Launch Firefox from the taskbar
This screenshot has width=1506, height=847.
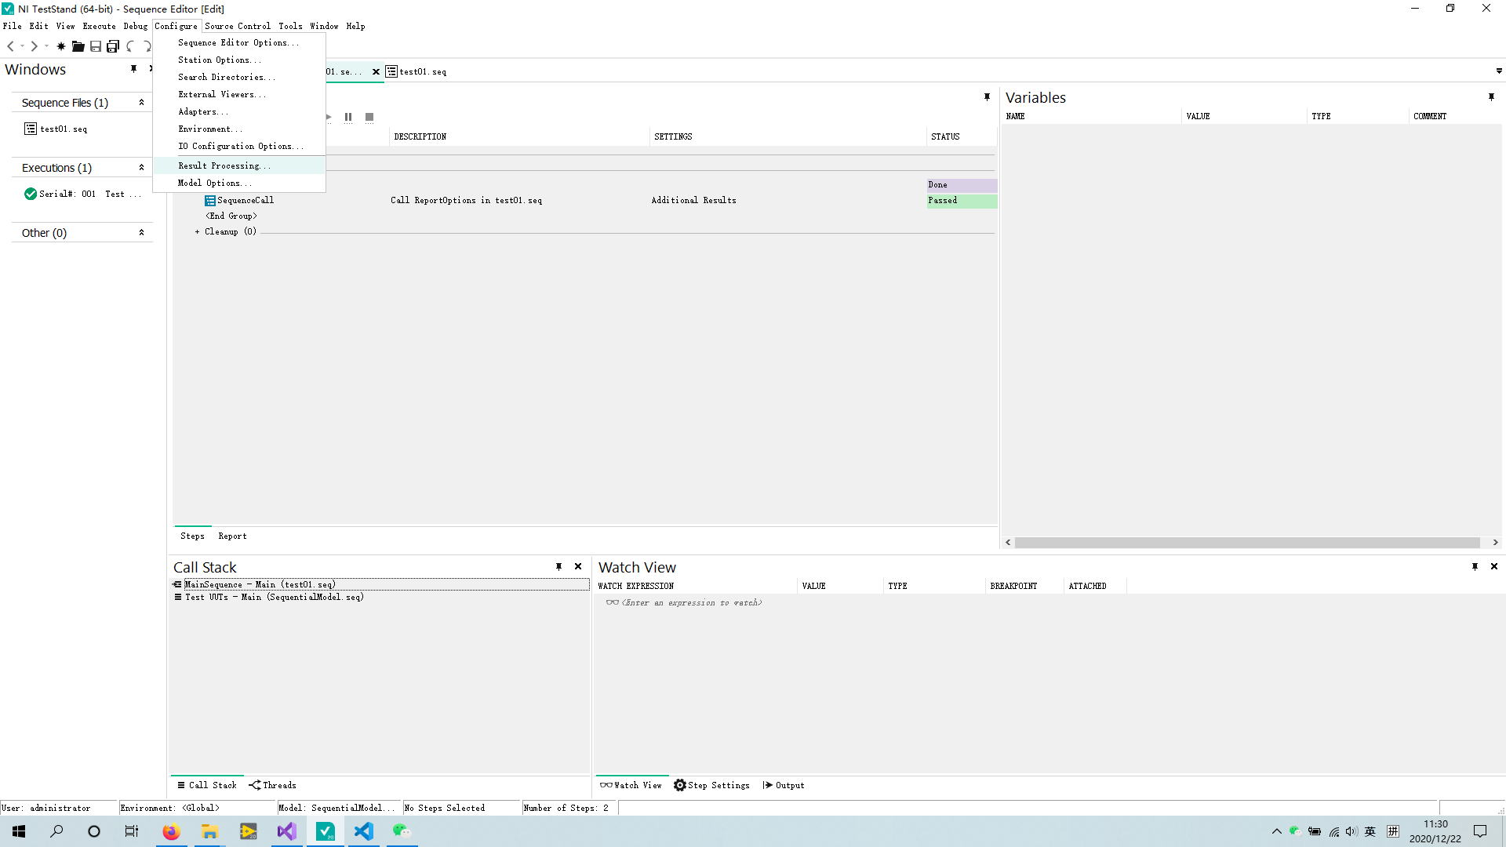171,831
